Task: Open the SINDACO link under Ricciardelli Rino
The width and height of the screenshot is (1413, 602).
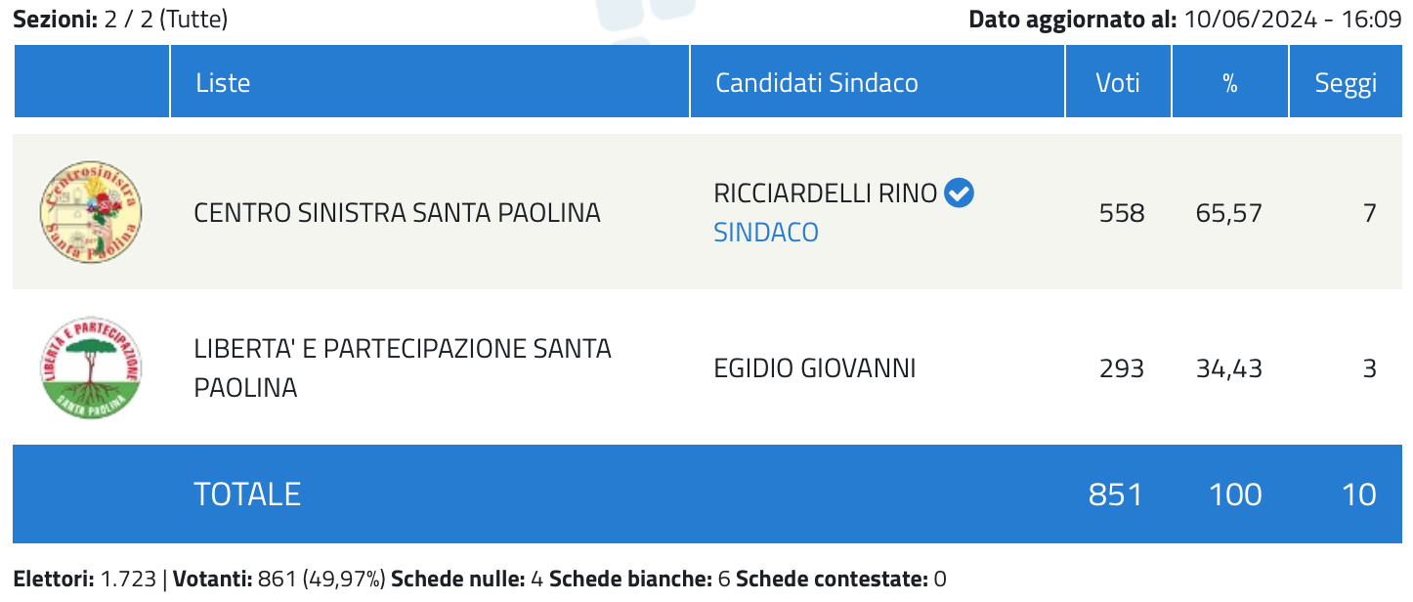Action: (766, 233)
